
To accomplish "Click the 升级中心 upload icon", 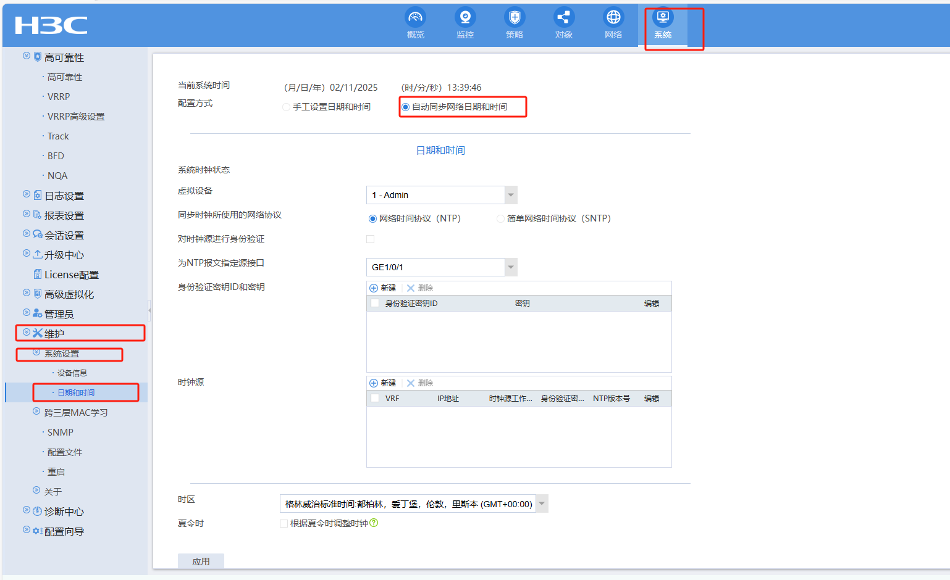I will tap(38, 255).
